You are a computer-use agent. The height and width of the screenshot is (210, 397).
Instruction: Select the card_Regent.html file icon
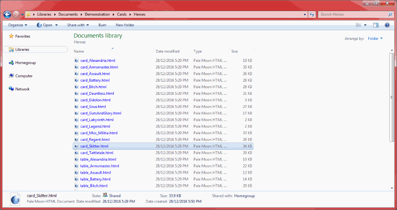[76, 140]
